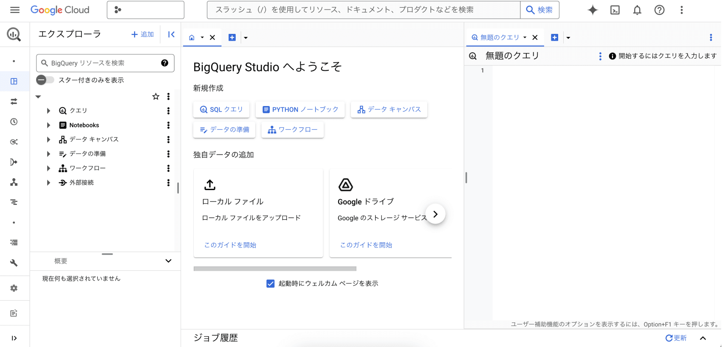Open the data transfers sidebar icon
This screenshot has height=347, width=723.
[14, 101]
